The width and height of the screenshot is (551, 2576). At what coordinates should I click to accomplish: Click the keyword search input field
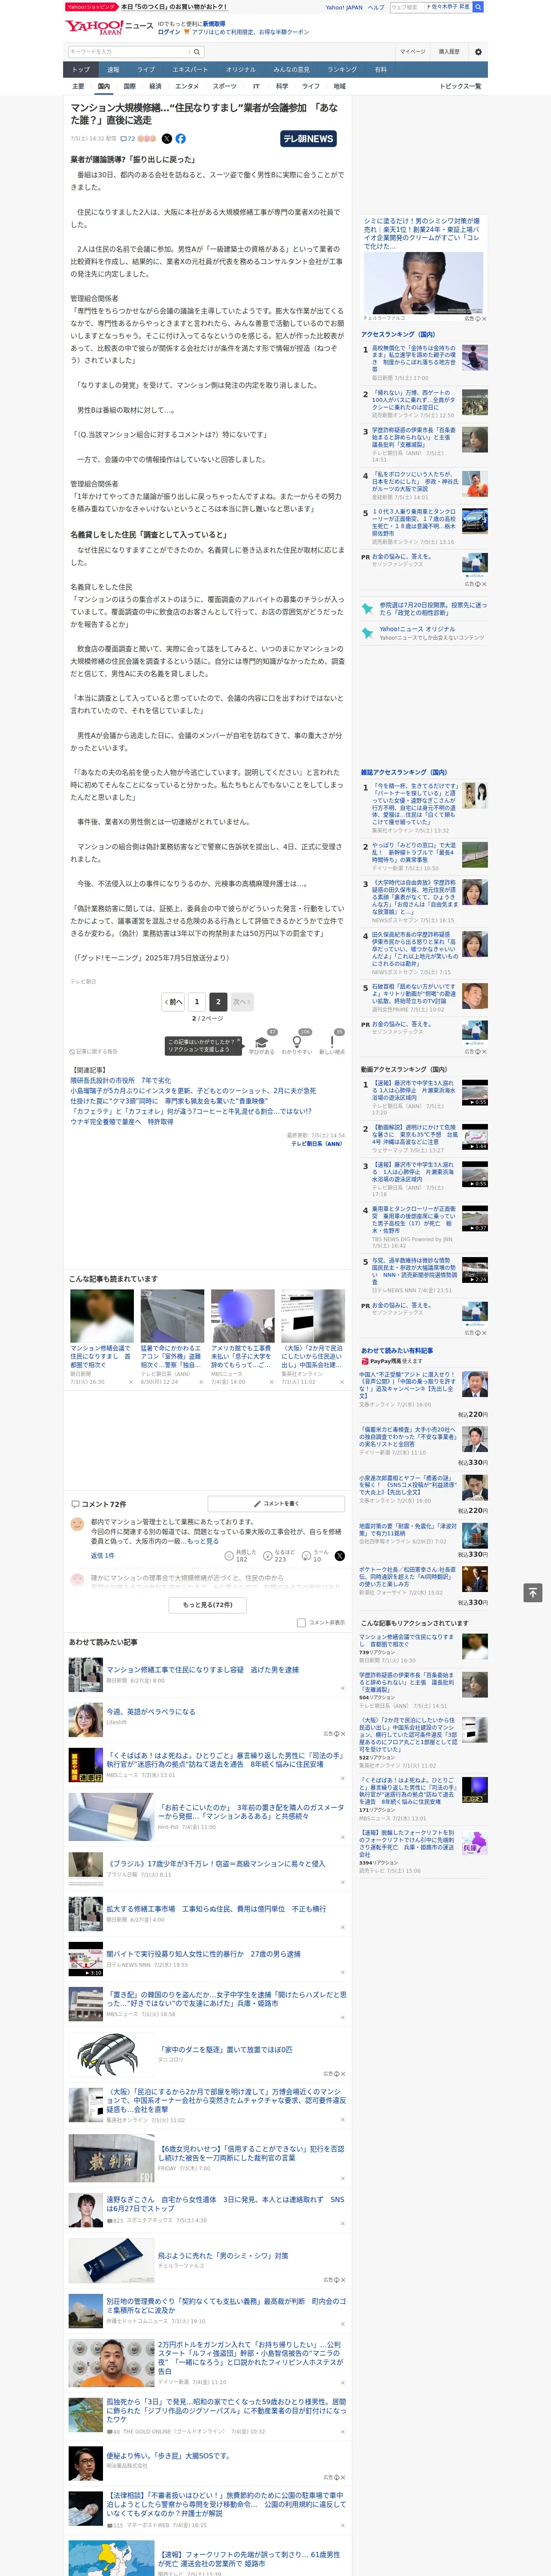[x=129, y=52]
